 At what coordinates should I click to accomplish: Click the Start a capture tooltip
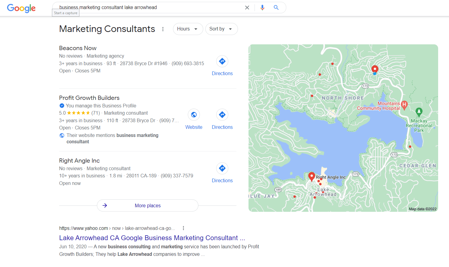point(66,13)
